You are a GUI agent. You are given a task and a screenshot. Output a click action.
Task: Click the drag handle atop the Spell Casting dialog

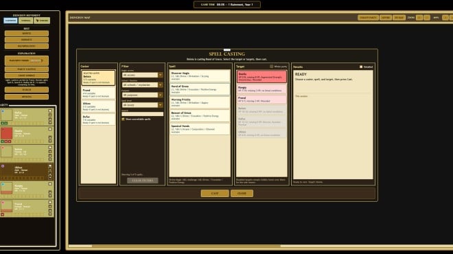227,50
